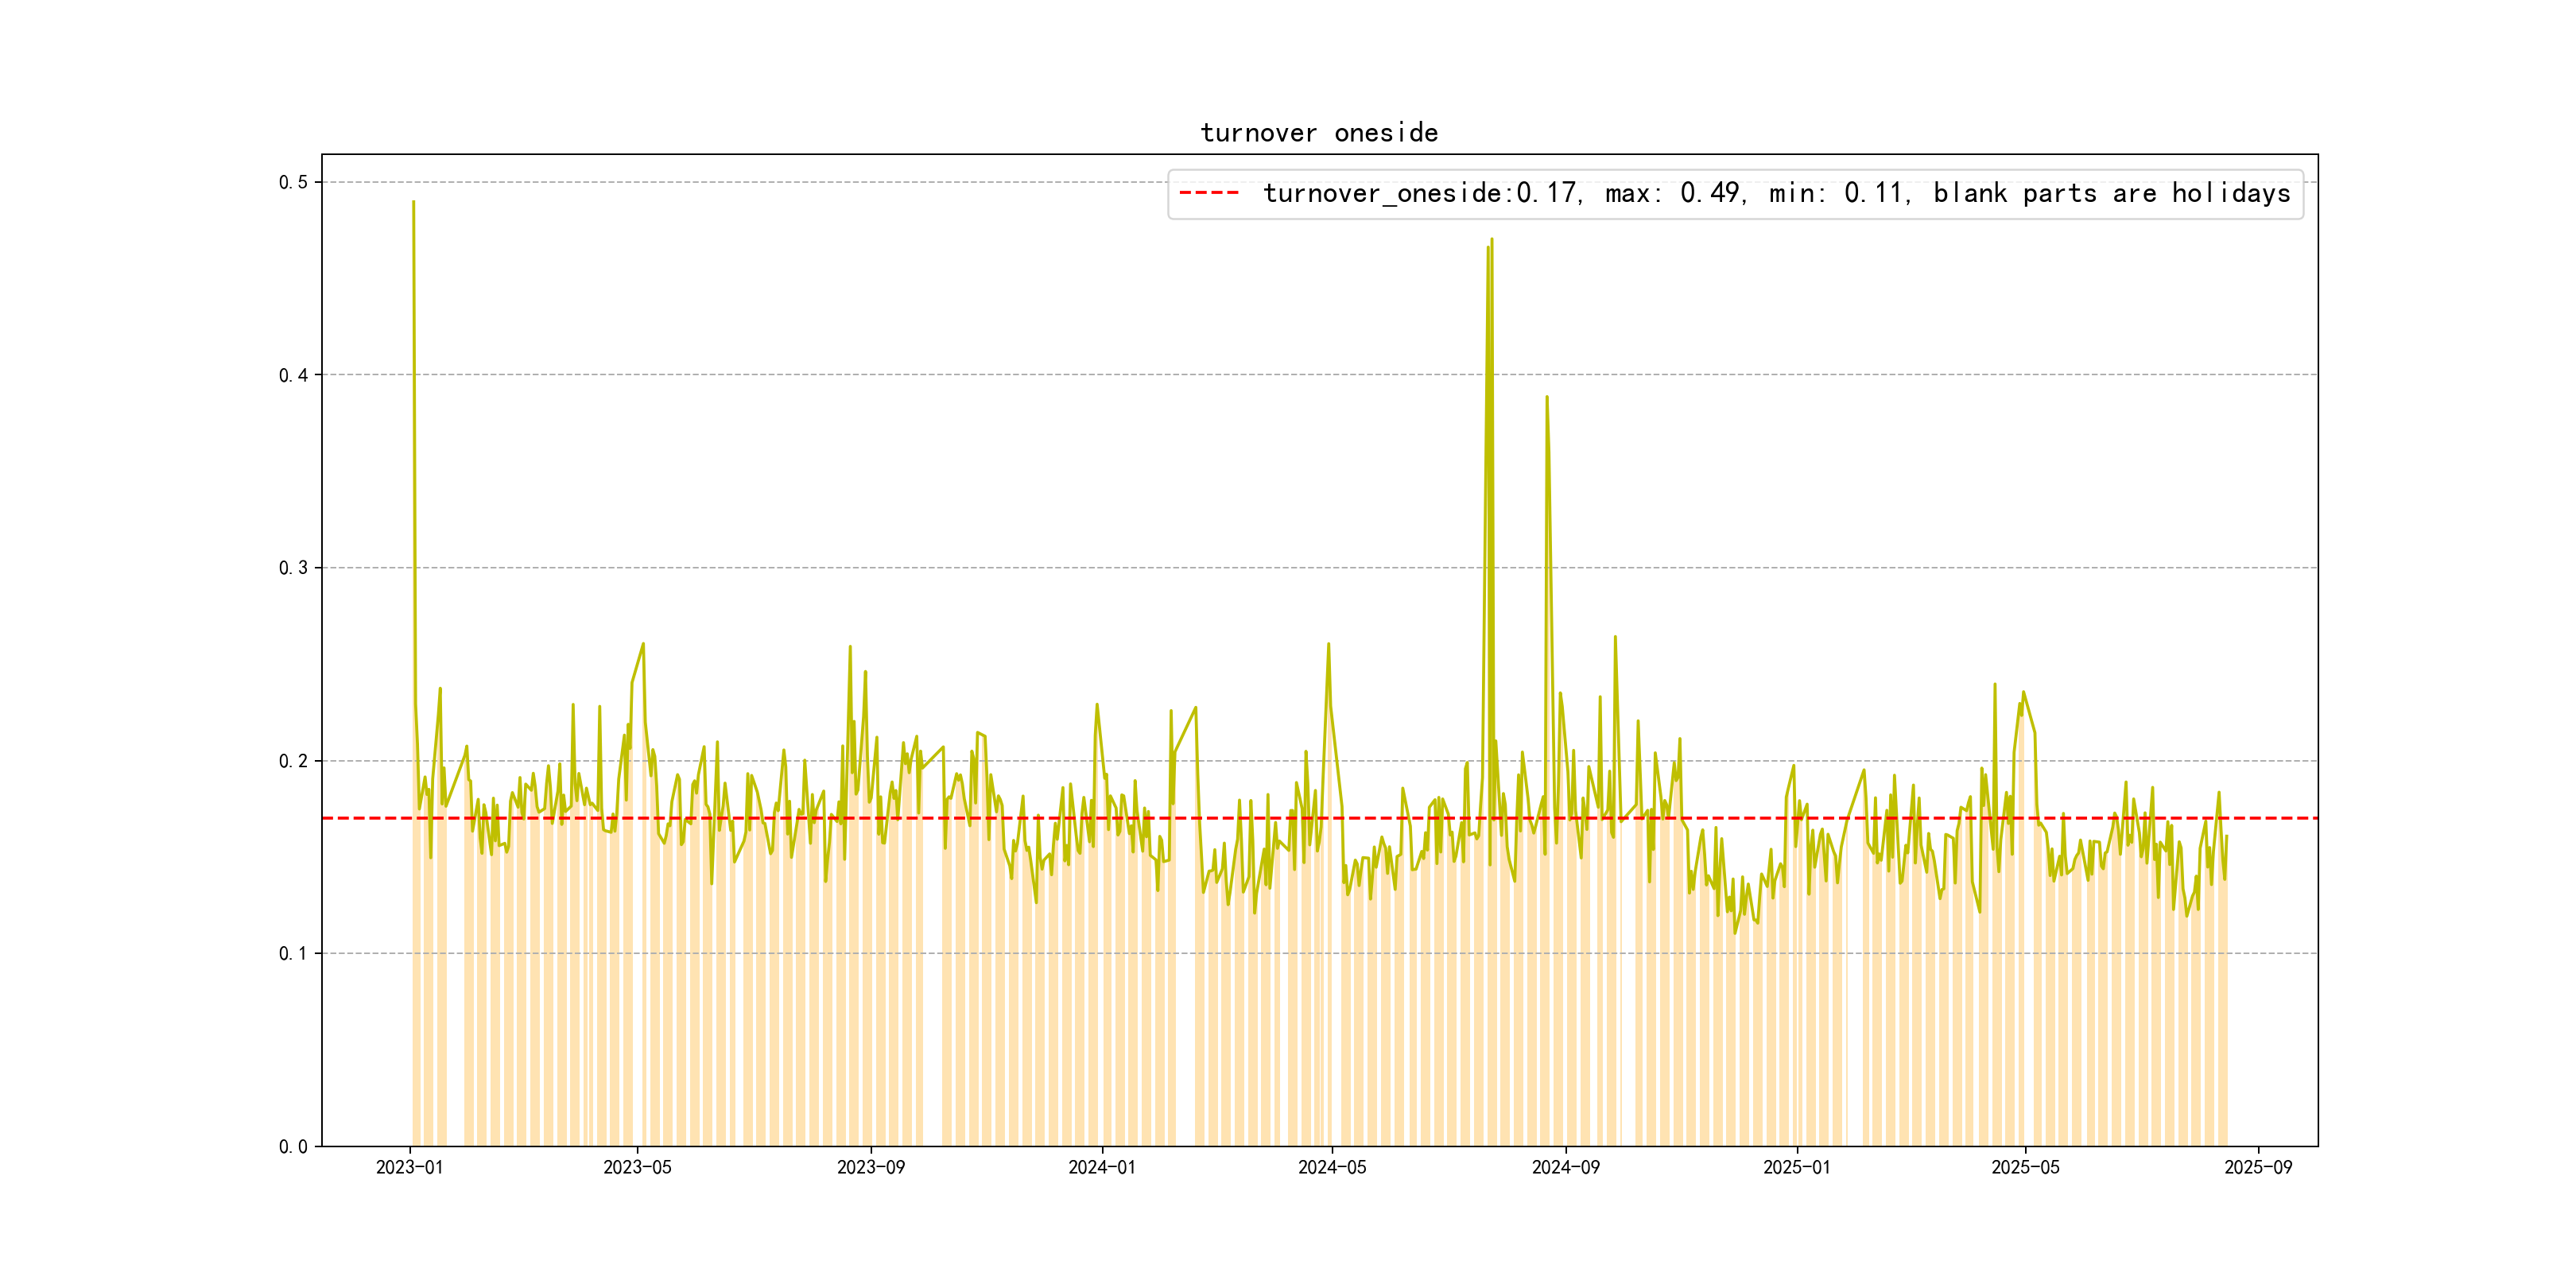Click the 2024-09 x-axis date label
The width and height of the screenshot is (2576, 1288).
pos(1565,1167)
